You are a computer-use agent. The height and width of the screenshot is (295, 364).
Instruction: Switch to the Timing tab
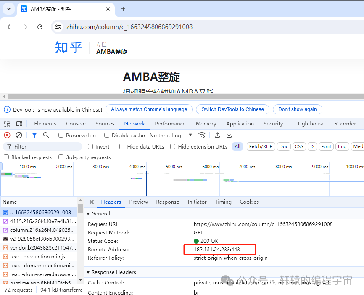click(223, 202)
